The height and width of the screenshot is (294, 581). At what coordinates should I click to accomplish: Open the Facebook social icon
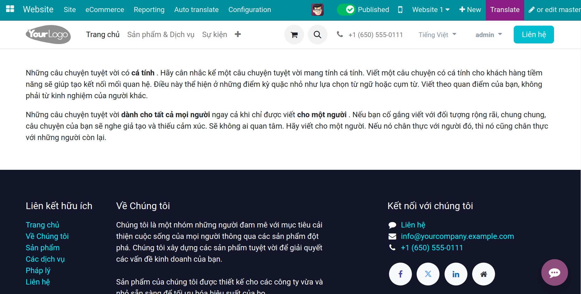(400, 274)
